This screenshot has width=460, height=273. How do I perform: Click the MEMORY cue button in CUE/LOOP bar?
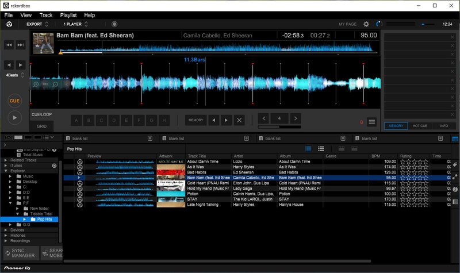coord(195,120)
